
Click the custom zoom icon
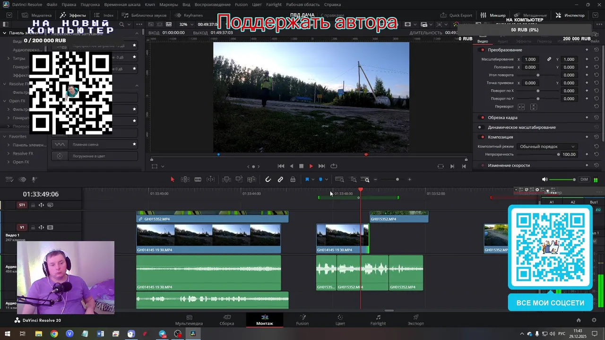(x=365, y=179)
